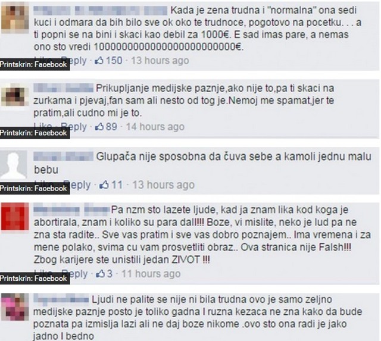The width and height of the screenshot is (381, 341).
Task: Reply to the 'Glupača nije sposobna' comment
Action: [x=79, y=185]
